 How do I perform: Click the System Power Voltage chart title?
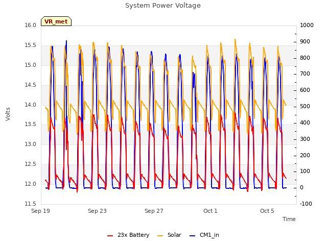163,6
